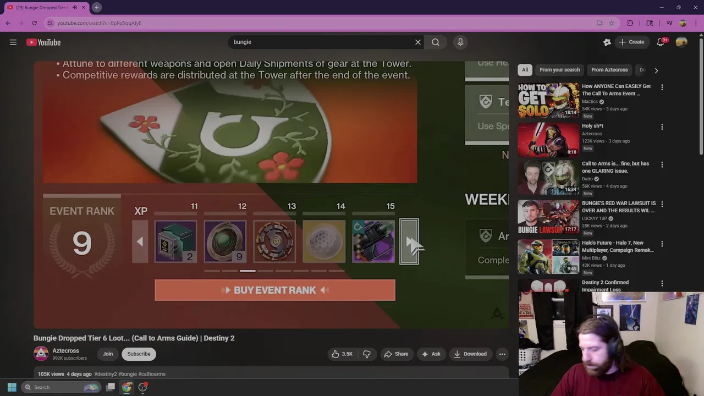Go to the YouTube home logo
Screen dimensions: 704x396
point(43,42)
